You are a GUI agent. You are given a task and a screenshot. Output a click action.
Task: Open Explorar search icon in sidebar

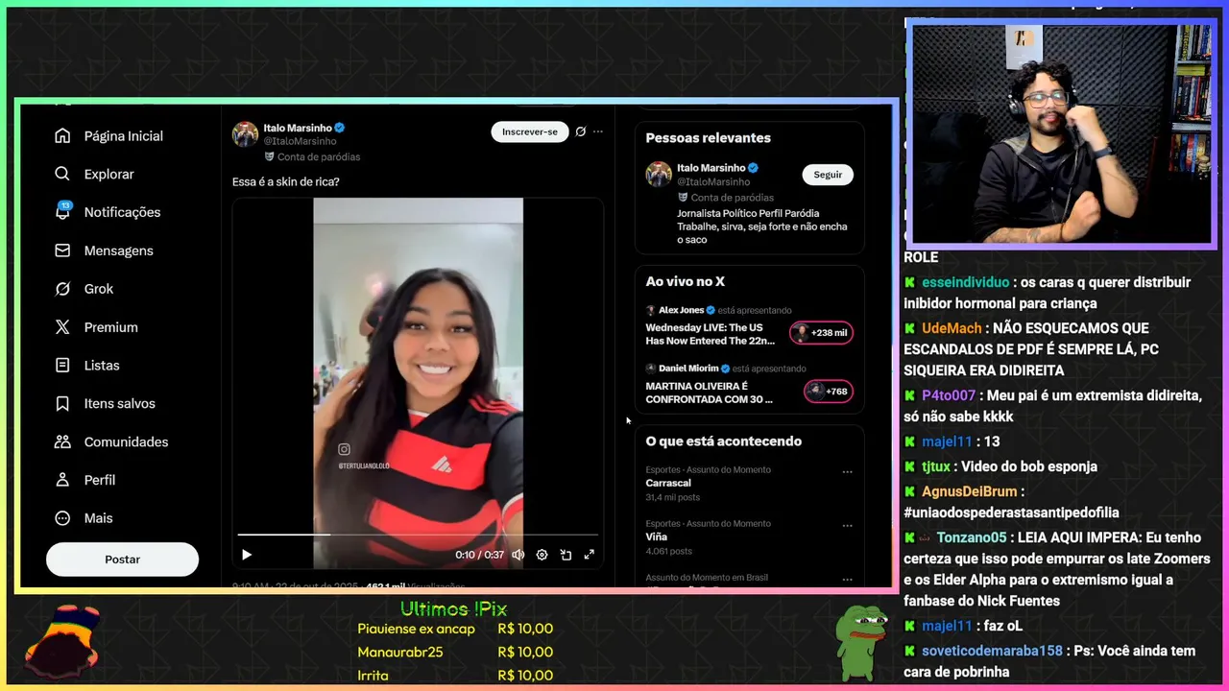point(62,174)
